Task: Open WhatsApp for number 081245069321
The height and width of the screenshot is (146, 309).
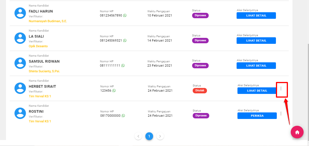Action: [125, 40]
